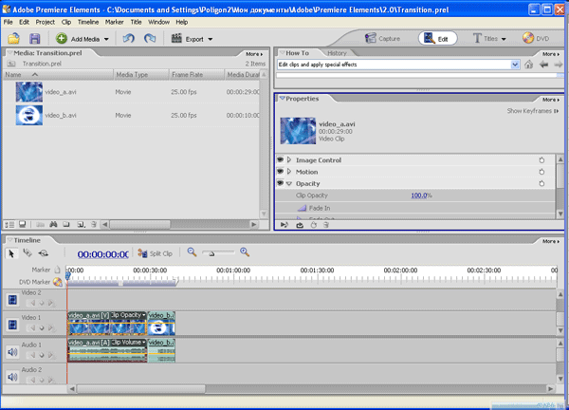Open the How To topic combo box
The height and width of the screenshot is (410, 569).
coord(398,65)
